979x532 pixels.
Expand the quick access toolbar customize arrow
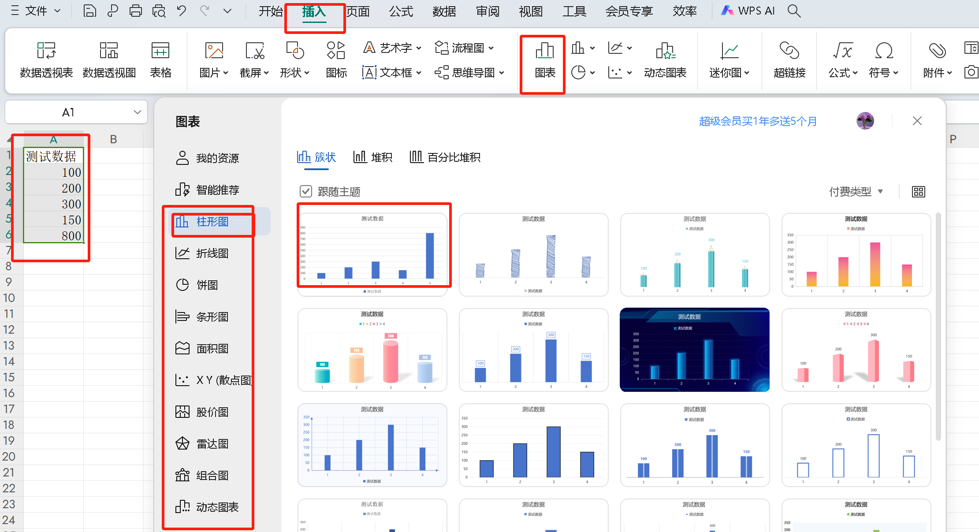(227, 11)
